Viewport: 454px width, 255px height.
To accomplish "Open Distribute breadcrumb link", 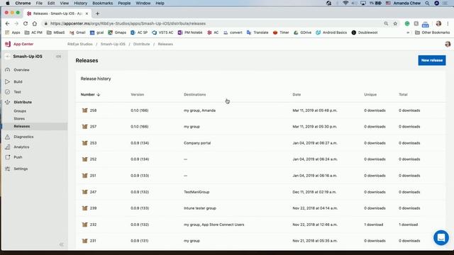I will click(142, 44).
